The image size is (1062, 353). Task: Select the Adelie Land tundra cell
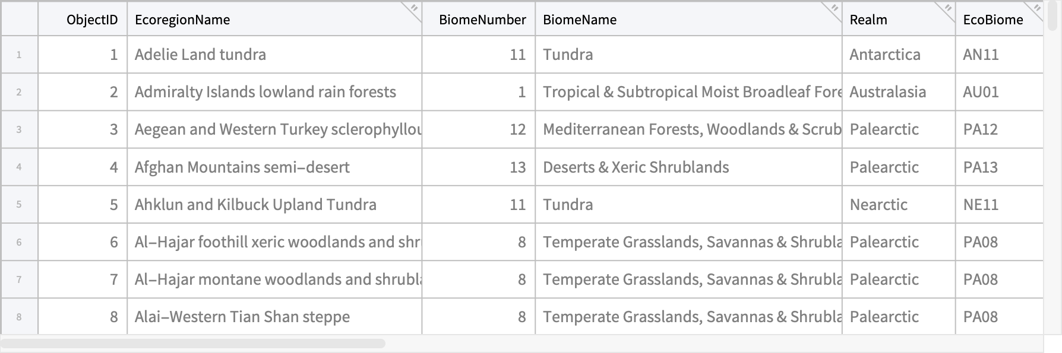tap(274, 55)
